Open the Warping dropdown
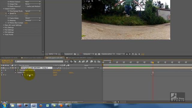192x108 pixels. coord(33,20)
